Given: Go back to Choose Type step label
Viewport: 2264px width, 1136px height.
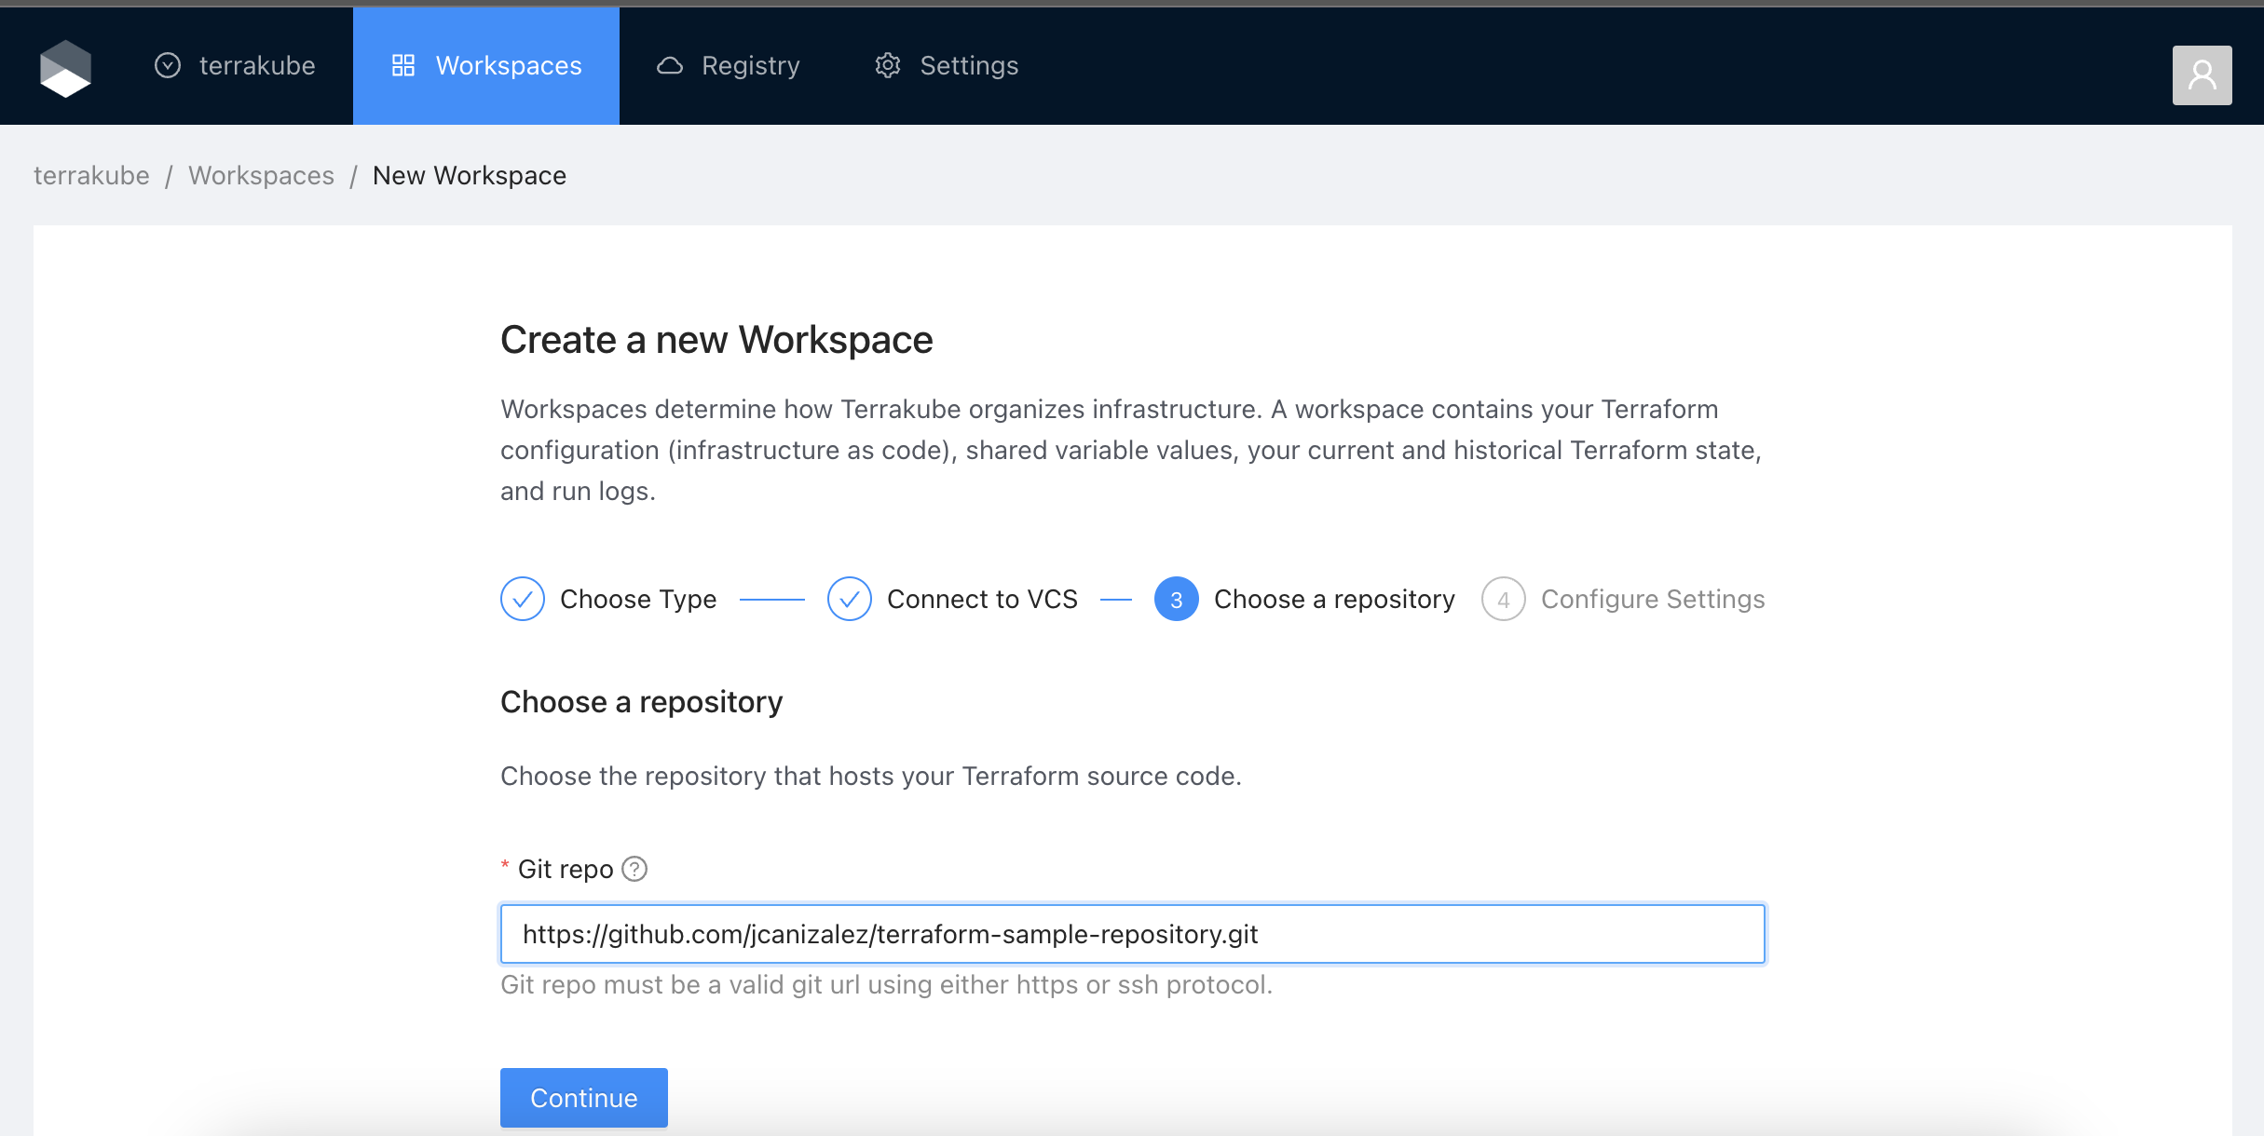Looking at the screenshot, I should click(638, 599).
